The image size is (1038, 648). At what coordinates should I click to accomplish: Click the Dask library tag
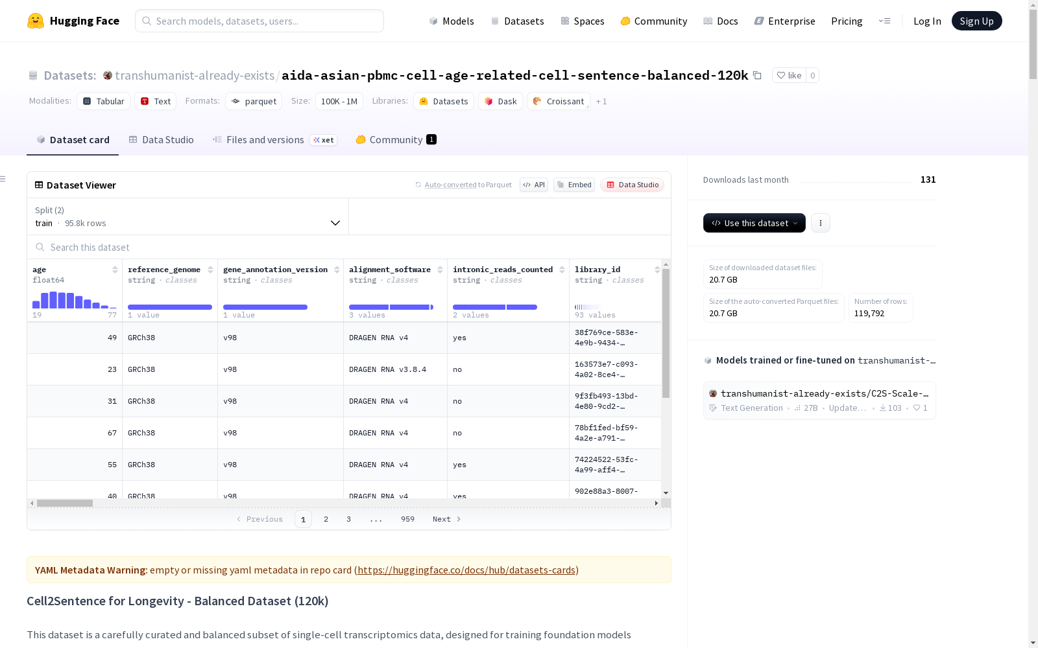click(500, 101)
